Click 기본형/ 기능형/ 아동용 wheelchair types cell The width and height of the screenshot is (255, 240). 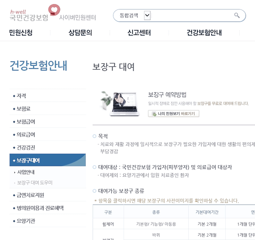(x=156, y=224)
